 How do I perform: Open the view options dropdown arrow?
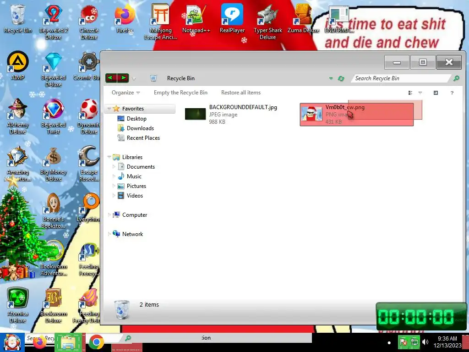tap(420, 93)
